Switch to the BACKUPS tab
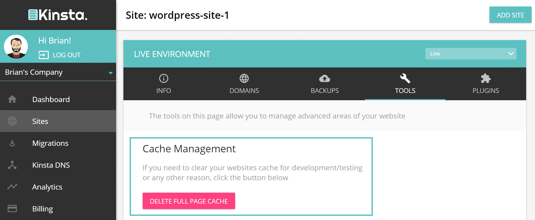Screen dimensions: 535x220 tap(325, 84)
